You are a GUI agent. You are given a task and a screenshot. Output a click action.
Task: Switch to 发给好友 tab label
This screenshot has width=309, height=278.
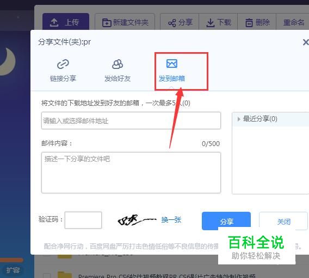point(118,79)
